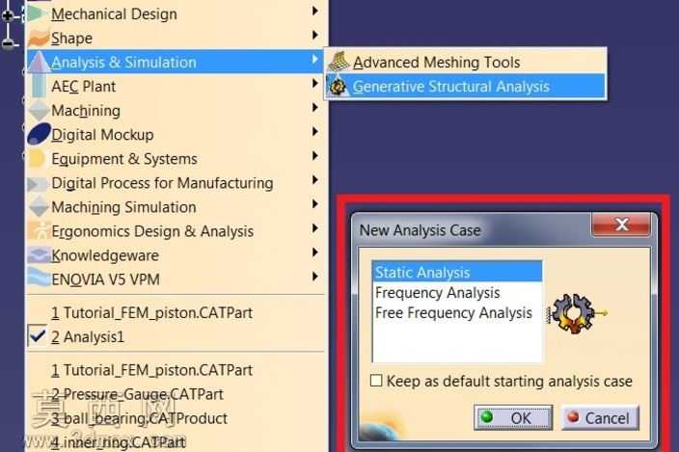Expand the Ergonomics Design & Analysis arrow
Screen dimensions: 679x452
315,228
